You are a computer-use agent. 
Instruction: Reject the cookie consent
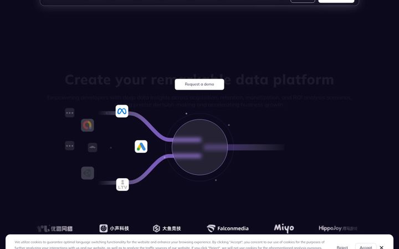(x=342, y=247)
